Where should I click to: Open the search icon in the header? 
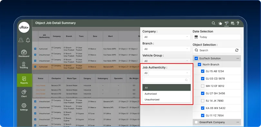[x=213, y=23]
